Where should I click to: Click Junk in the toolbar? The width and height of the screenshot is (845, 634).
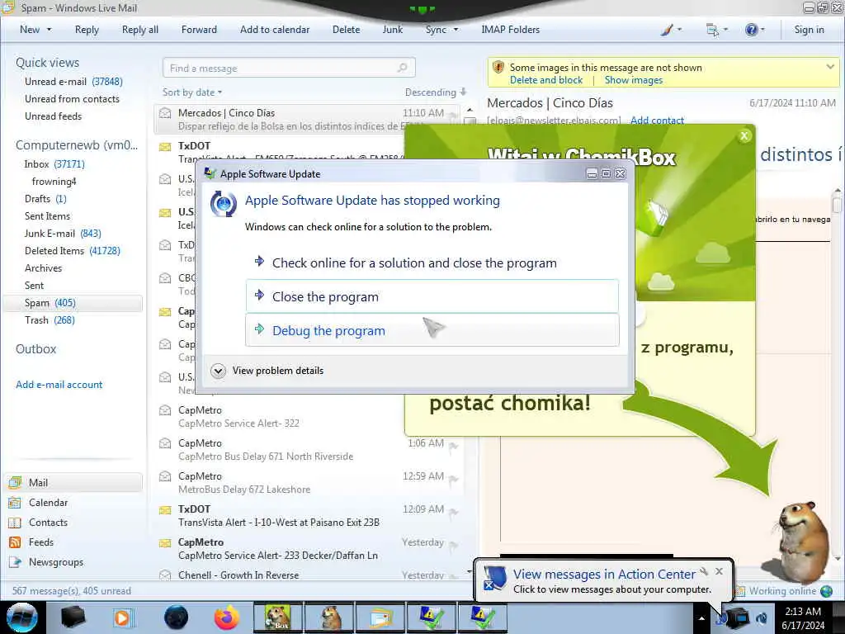pyautogui.click(x=392, y=31)
